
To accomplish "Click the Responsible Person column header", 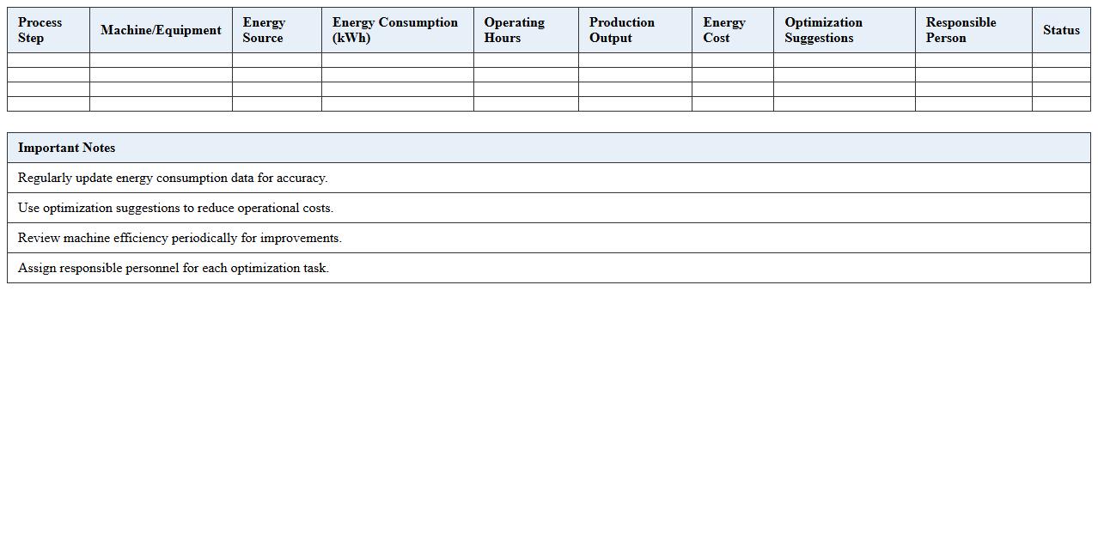I will 961,30.
